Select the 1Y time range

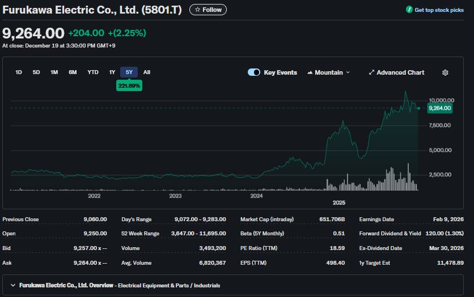pyautogui.click(x=112, y=72)
